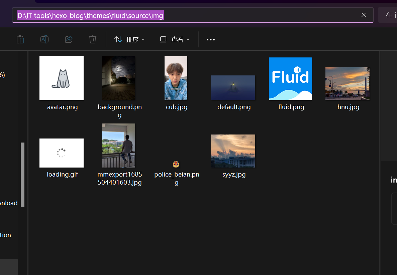The height and width of the screenshot is (275, 397).
Task: Click the default.png file name
Action: click(x=234, y=107)
